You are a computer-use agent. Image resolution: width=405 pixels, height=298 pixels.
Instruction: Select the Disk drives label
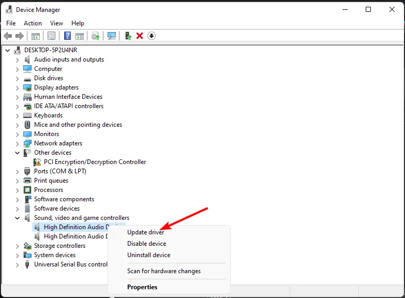click(49, 78)
